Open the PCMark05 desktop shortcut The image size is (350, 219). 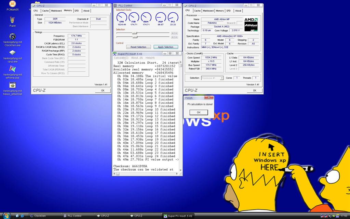pos(13,6)
